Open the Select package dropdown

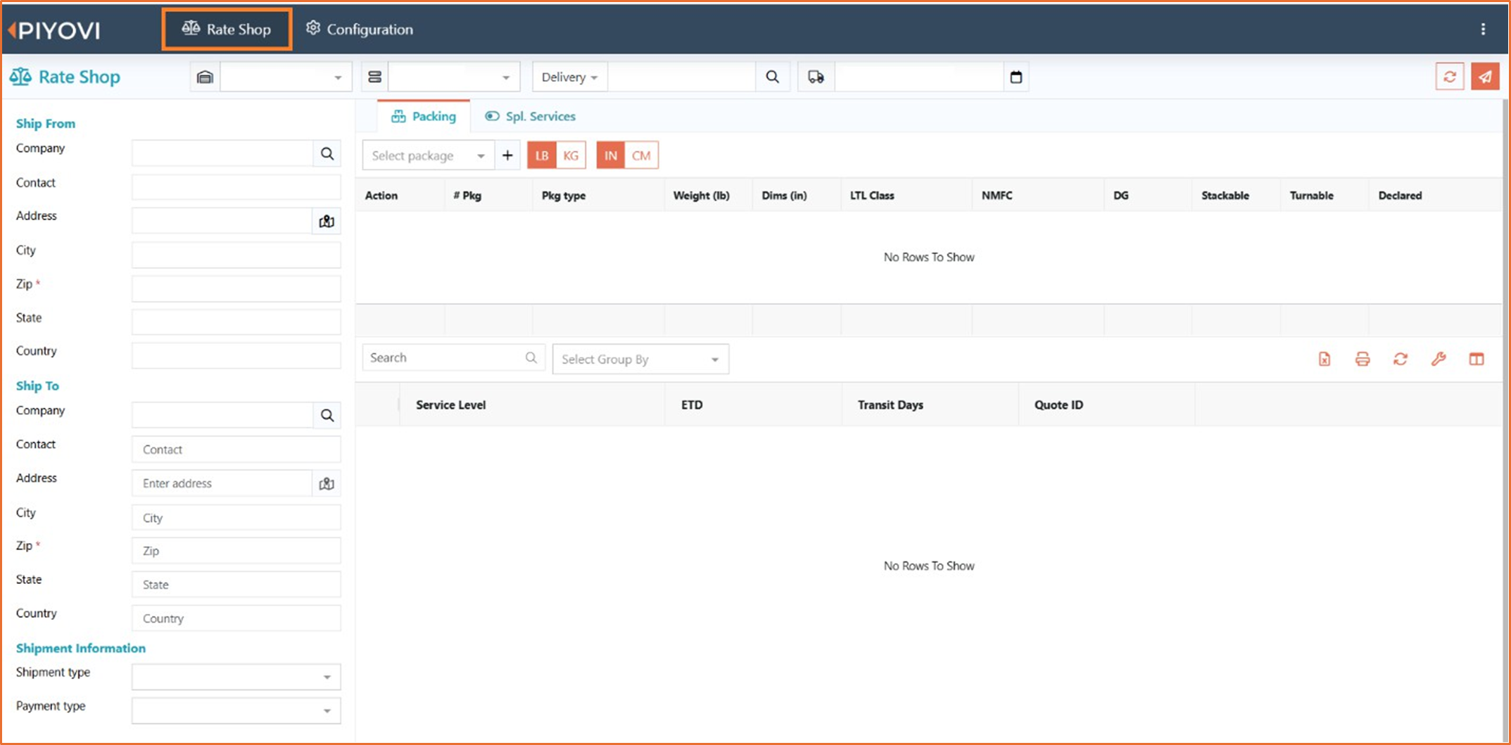[x=428, y=155]
